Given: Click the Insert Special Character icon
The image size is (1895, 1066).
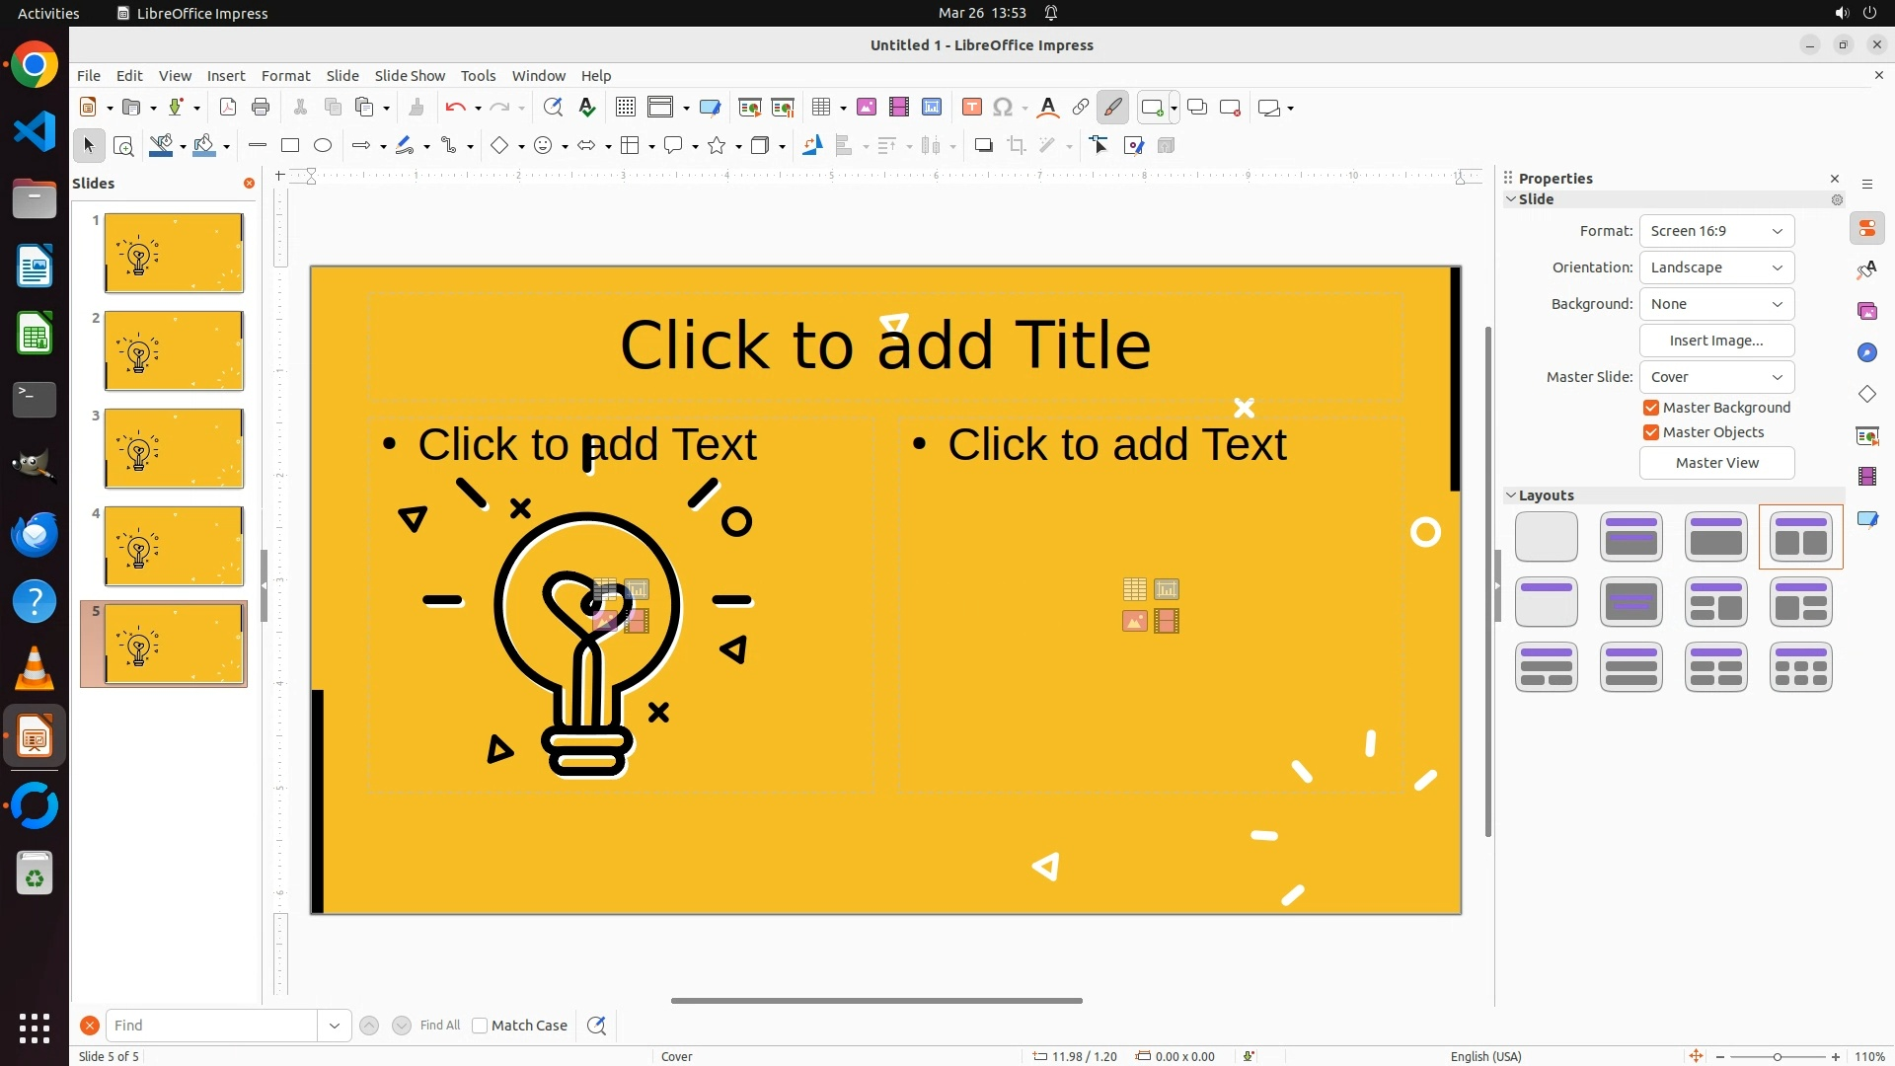Looking at the screenshot, I should click(x=1003, y=108).
